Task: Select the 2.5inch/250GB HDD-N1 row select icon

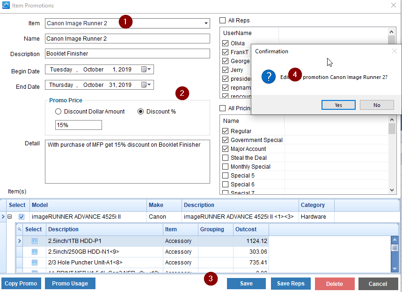Action: pyautogui.click(x=35, y=252)
